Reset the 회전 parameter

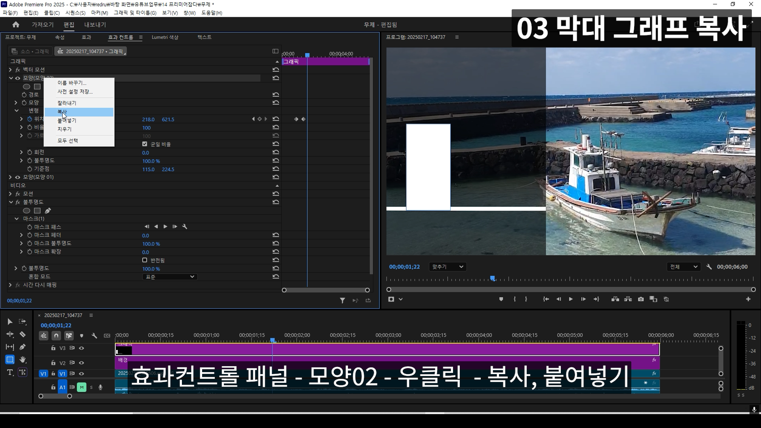[x=276, y=152]
